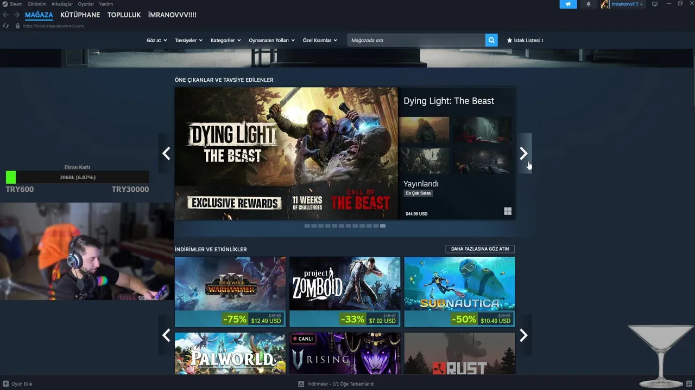Expand the Tavsiyeler dropdown
The width and height of the screenshot is (695, 390).
(188, 40)
